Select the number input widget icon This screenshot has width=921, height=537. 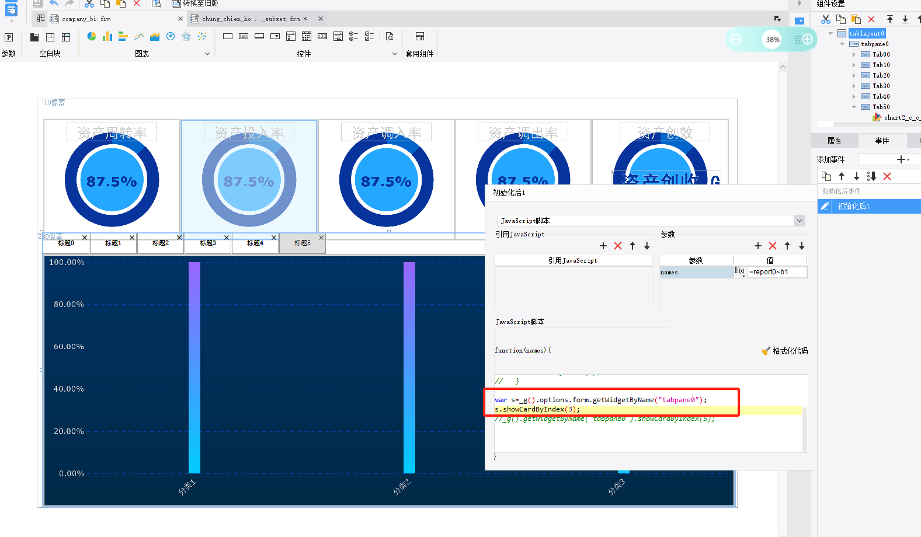[322, 36]
